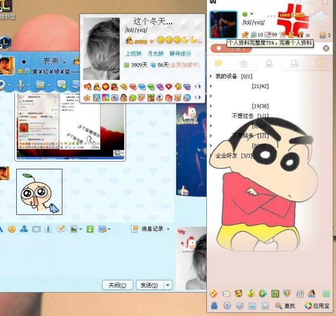Send picture icon in chat toolbar
This screenshot has height=316, width=336.
coord(74,229)
